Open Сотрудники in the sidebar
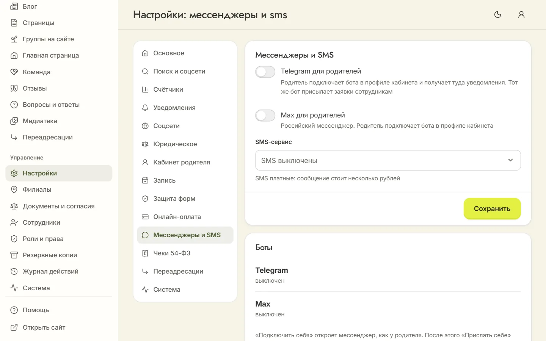The width and height of the screenshot is (546, 341). (x=59, y=222)
